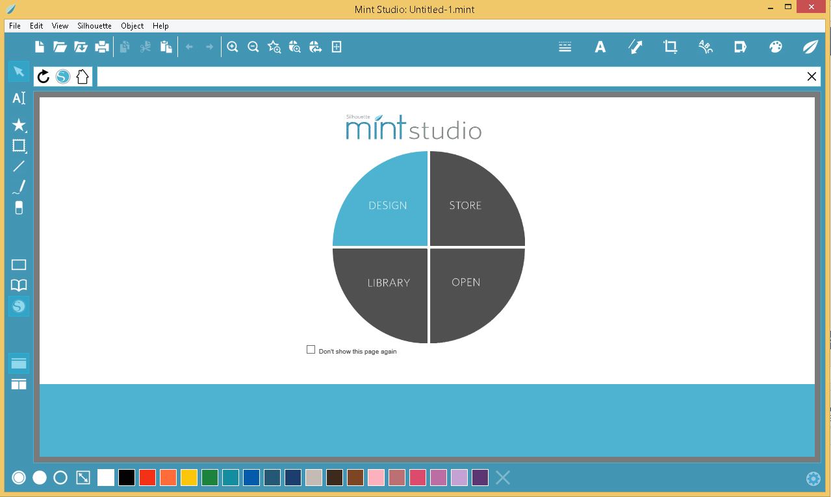Select the star shapes tool
Image resolution: width=831 pixels, height=497 pixels.
[x=19, y=125]
